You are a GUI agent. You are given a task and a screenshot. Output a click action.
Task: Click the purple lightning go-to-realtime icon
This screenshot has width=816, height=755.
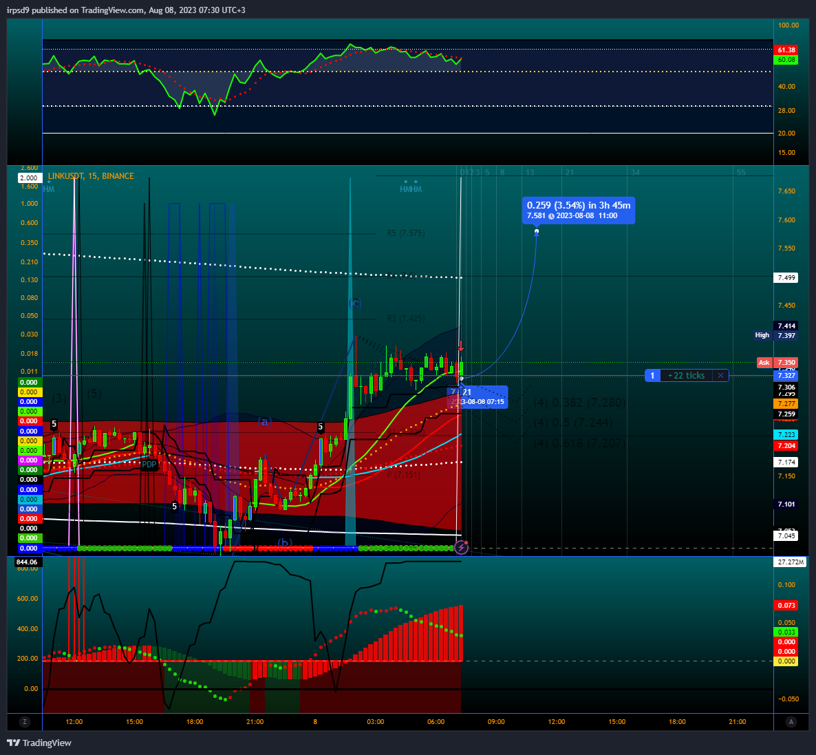coord(461,547)
